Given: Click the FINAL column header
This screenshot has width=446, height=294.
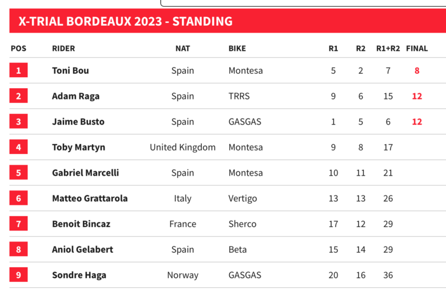Looking at the screenshot, I should pyautogui.click(x=417, y=49).
